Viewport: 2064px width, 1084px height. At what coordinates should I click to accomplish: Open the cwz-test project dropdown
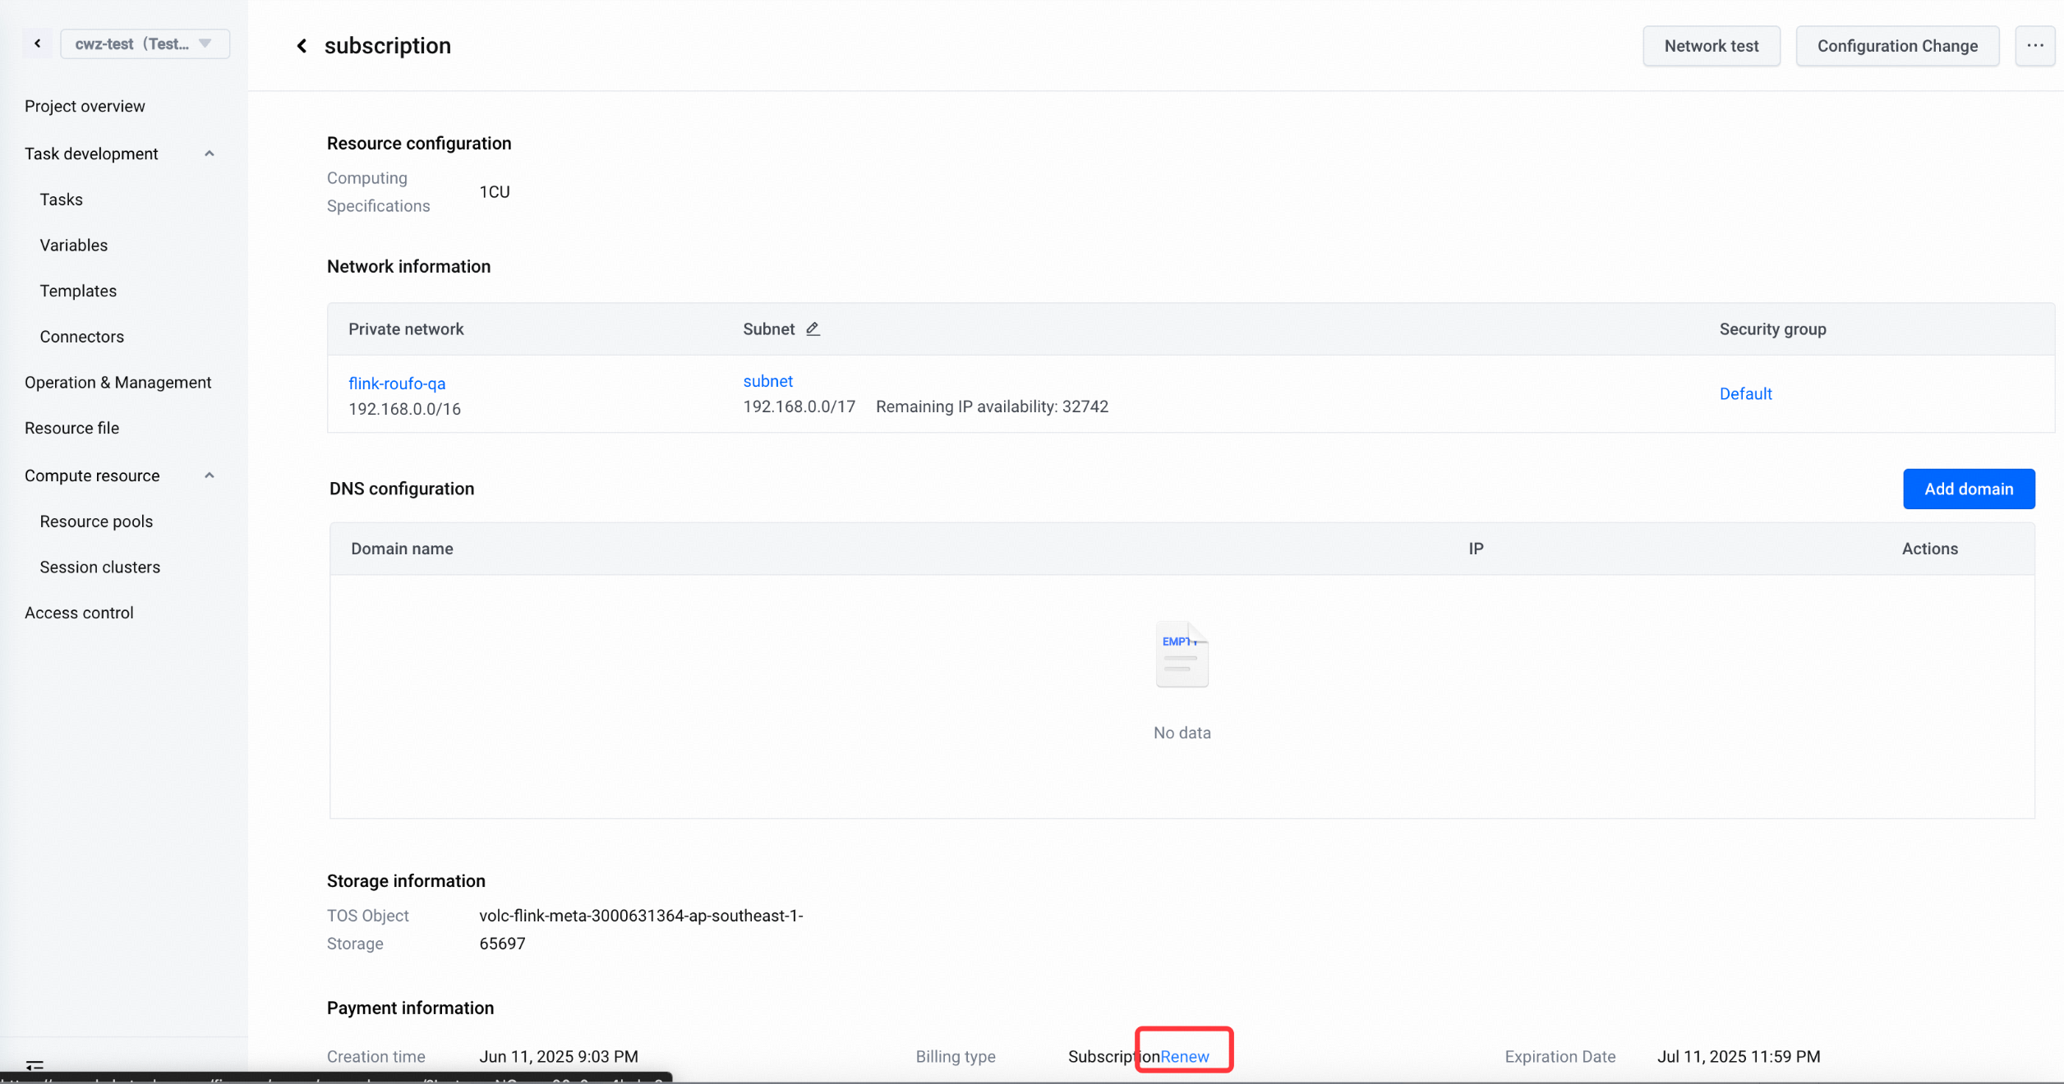click(145, 44)
